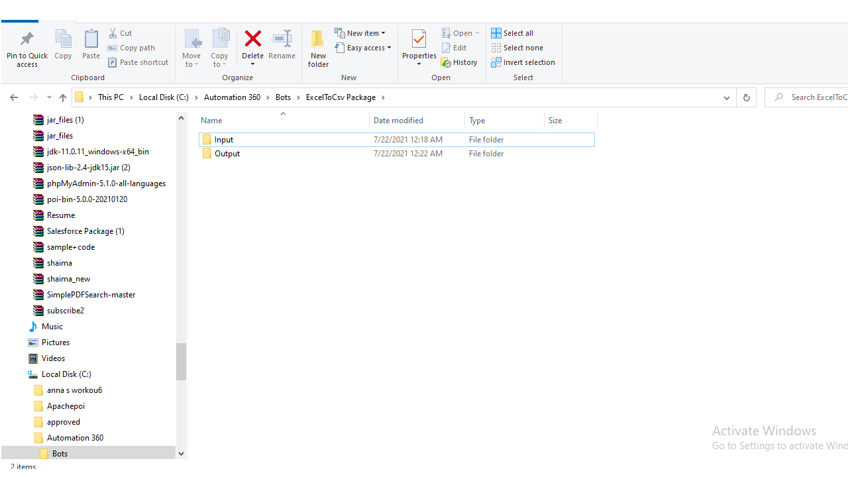Click the History icon in ribbon

pos(459,62)
